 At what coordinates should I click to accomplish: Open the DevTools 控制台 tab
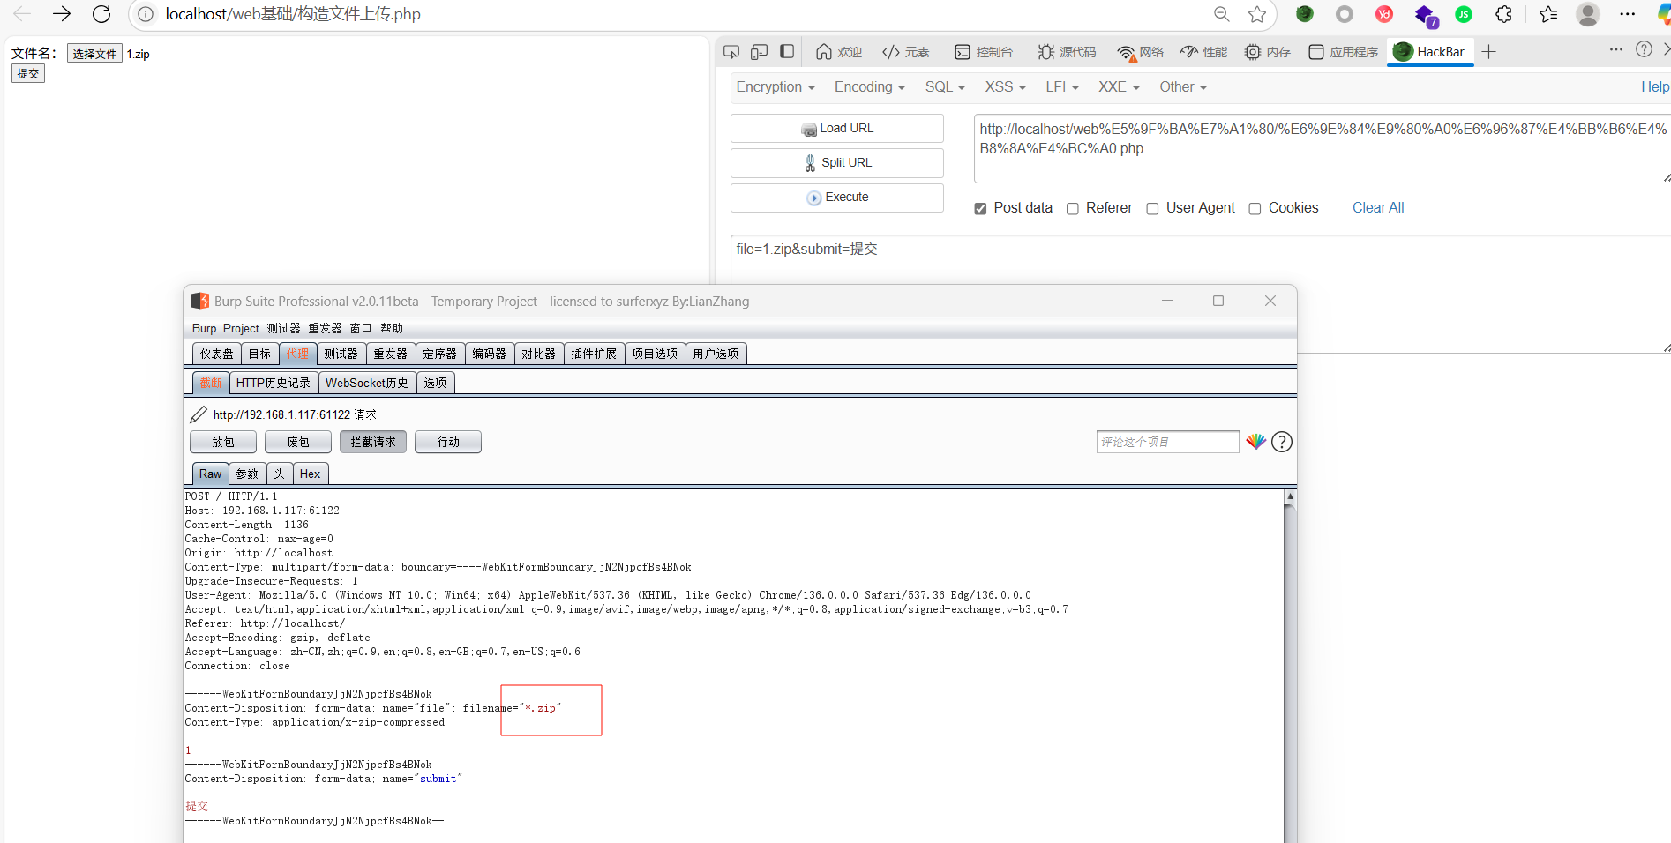click(x=983, y=52)
